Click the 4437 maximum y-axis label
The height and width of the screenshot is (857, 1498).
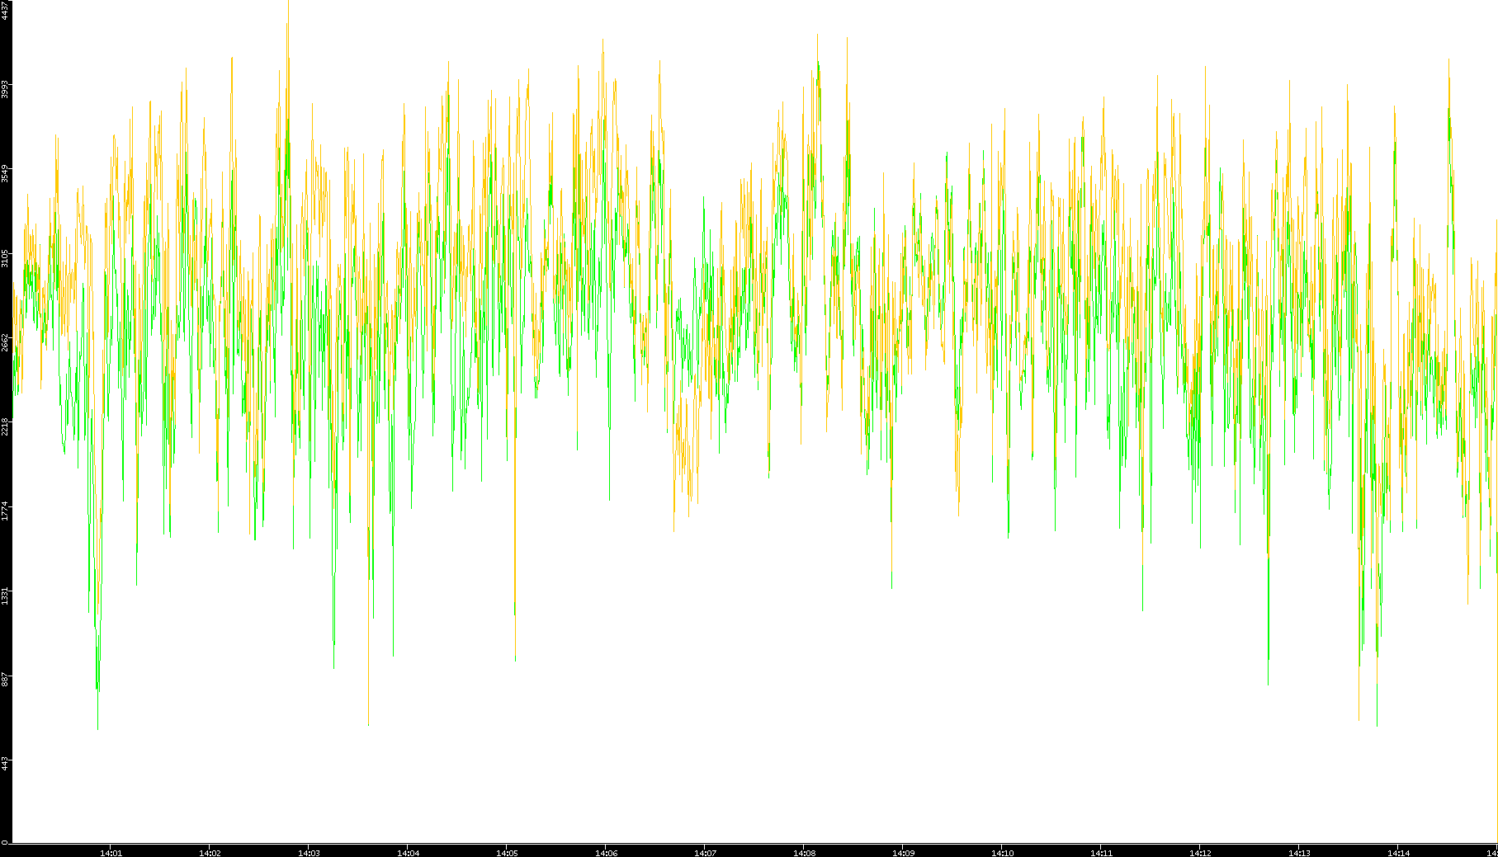pyautogui.click(x=5, y=10)
